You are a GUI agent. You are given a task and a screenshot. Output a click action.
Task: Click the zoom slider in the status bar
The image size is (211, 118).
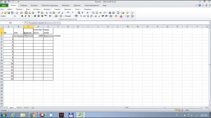point(201,110)
